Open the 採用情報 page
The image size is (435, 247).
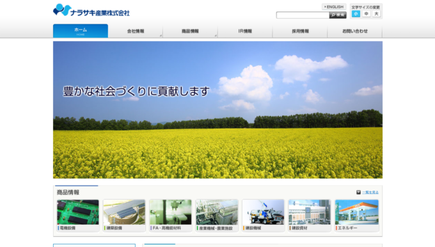(300, 31)
